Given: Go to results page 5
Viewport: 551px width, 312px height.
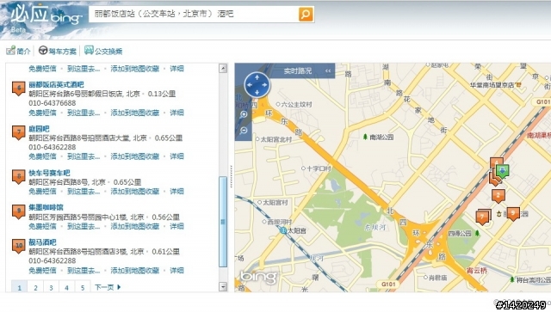Looking at the screenshot, I should [x=83, y=287].
